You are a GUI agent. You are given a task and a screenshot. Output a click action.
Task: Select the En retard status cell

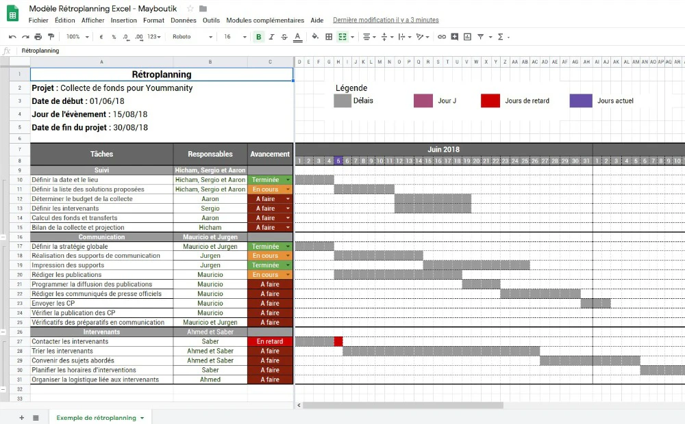coord(270,341)
